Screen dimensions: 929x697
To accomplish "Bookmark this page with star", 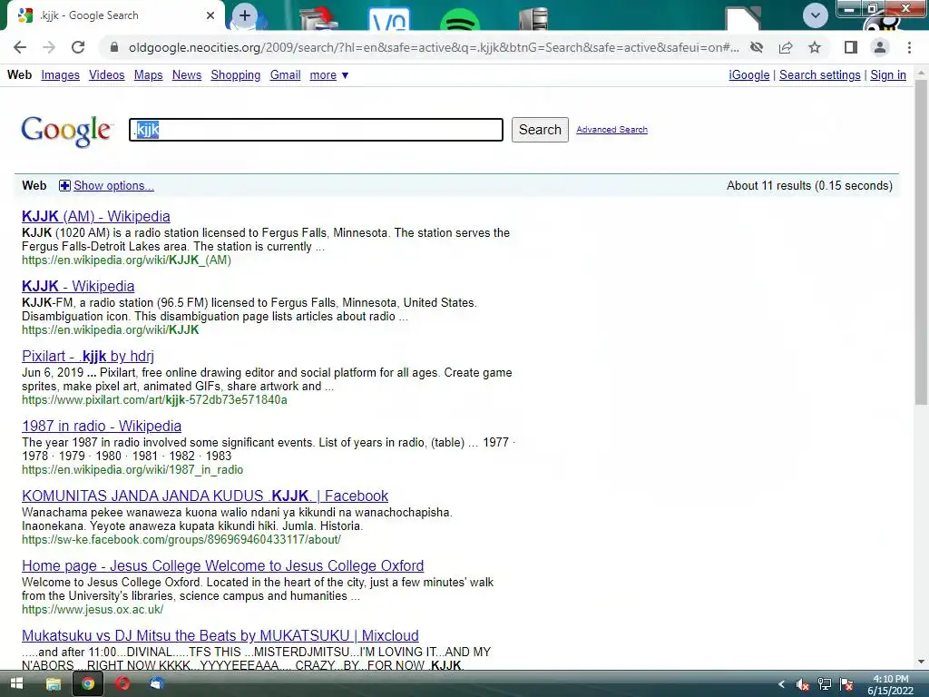I will pos(815,47).
